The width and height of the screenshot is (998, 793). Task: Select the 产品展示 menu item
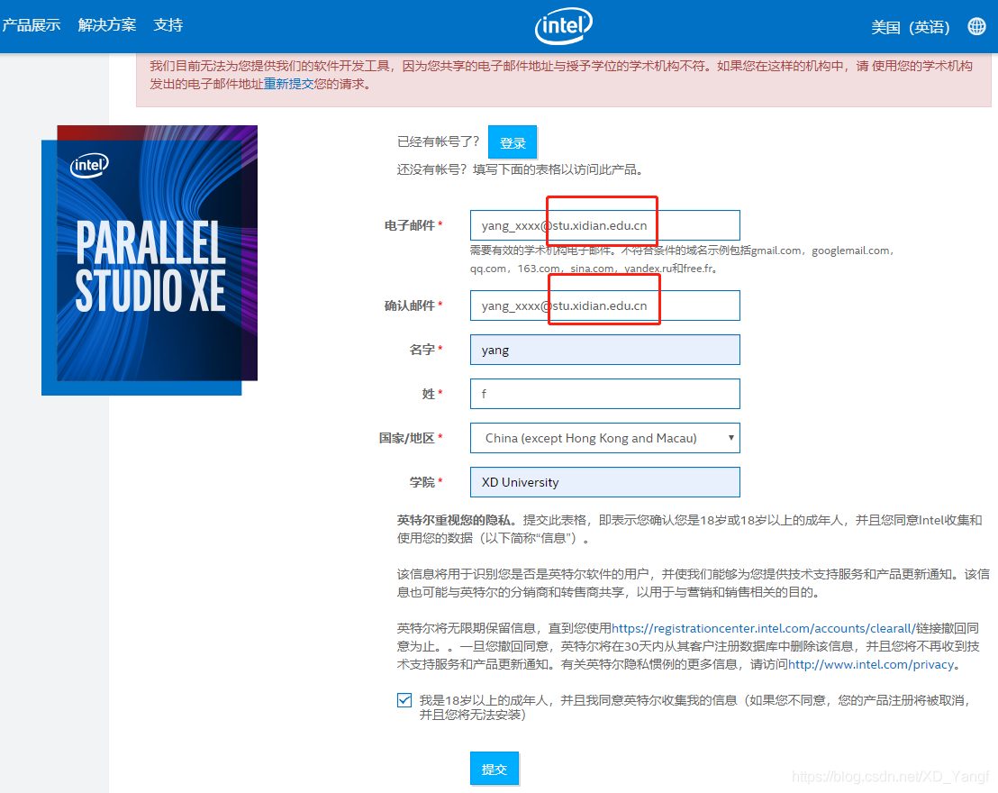32,25
